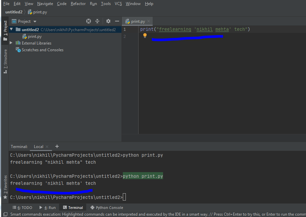Open the File menu
Viewport: 306px width, 217px height.
pyautogui.click(x=6, y=4)
